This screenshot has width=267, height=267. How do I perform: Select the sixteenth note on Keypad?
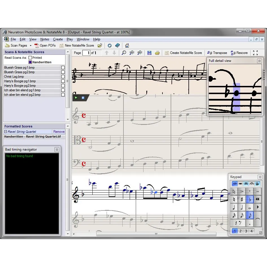tap(242, 215)
